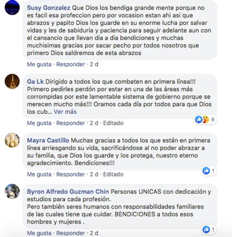Open Mayra Castillo's profile picture
Viewport: 232px width, 237px height.
tap(12, 140)
